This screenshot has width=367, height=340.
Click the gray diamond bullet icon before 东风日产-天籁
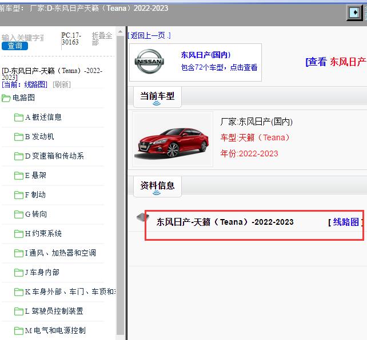click(x=142, y=217)
